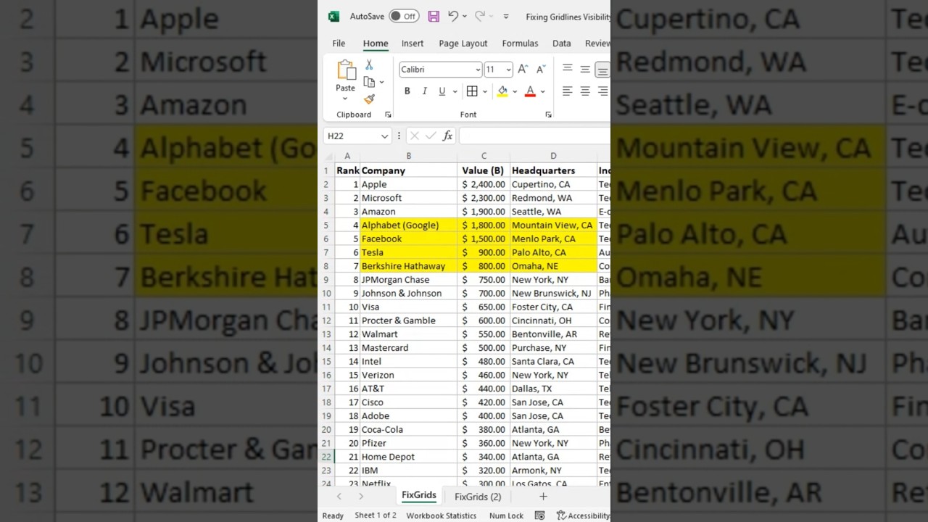Toggle Bold formatting
This screenshot has width=928, height=522.
click(x=407, y=91)
